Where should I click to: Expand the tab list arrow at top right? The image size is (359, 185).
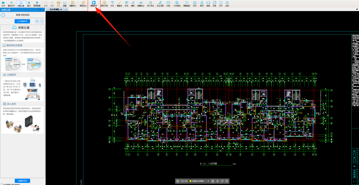tap(357, 9)
